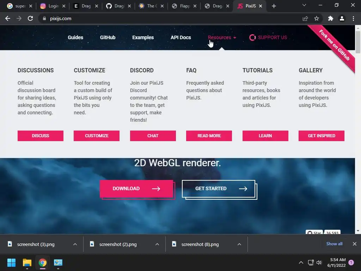Expand options for screenshot (8).png download
This screenshot has height=271, width=361.
click(x=239, y=244)
